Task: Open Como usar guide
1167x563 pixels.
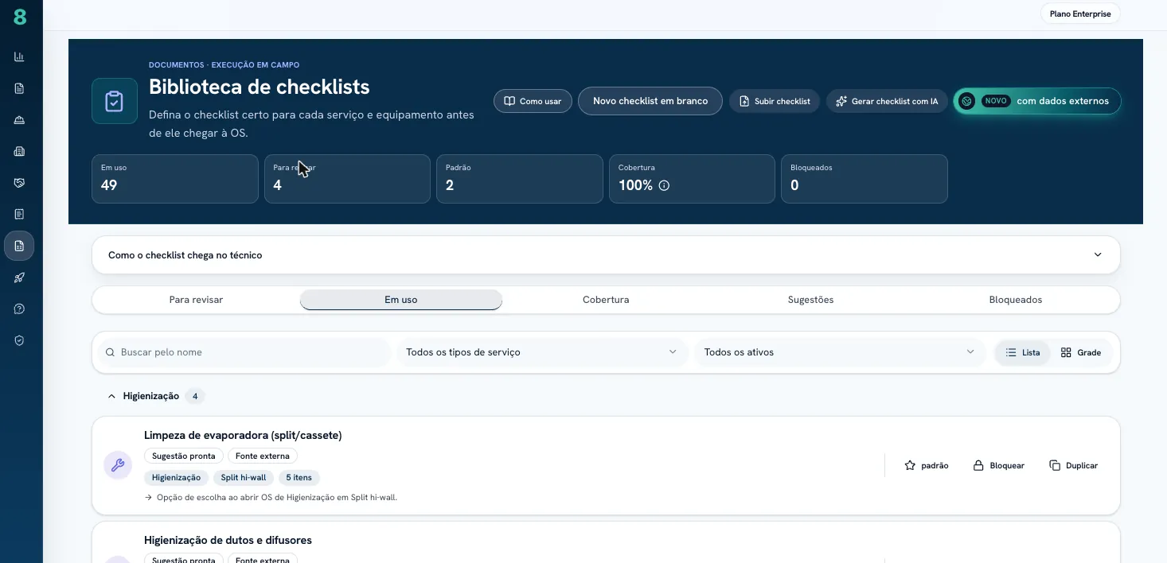Action: click(533, 101)
